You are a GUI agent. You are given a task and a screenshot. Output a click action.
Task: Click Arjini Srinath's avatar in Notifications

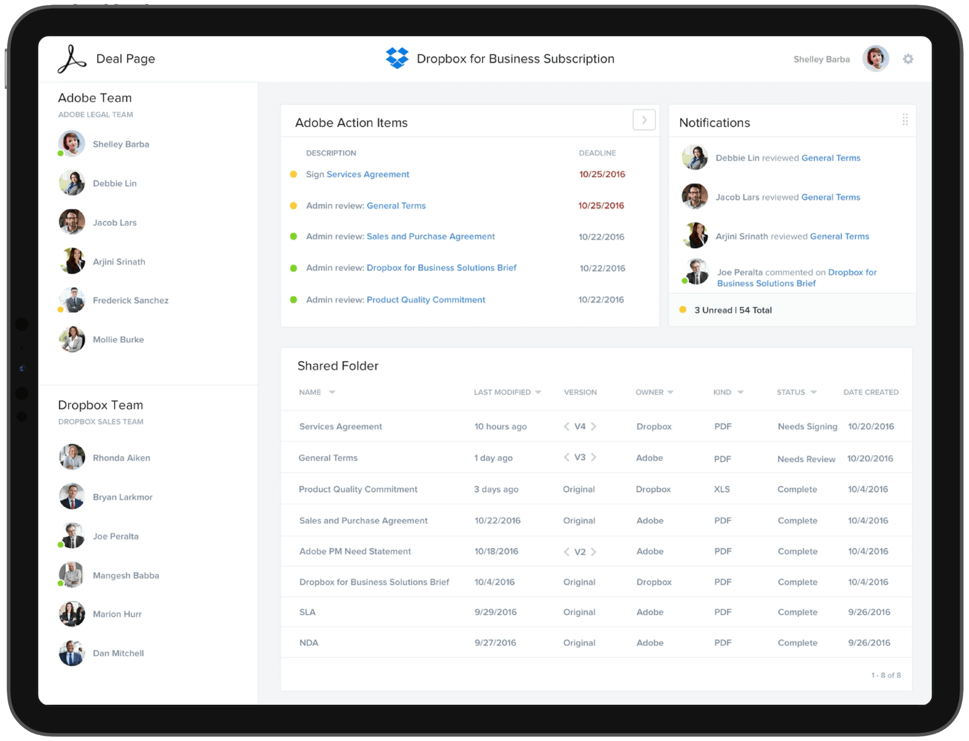point(695,235)
